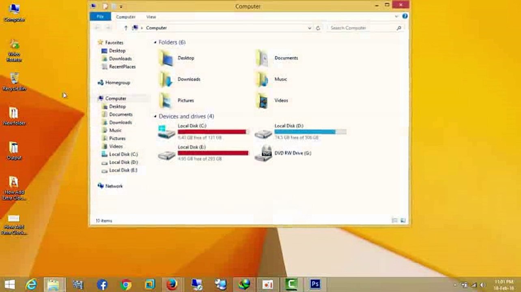This screenshot has width=521, height=292.
Task: Open the Recycle Bin on desktop
Action: (x=14, y=82)
